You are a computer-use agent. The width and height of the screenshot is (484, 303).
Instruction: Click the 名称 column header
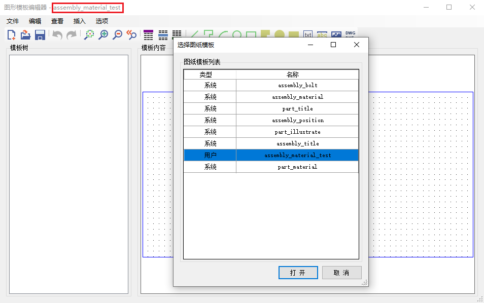point(297,74)
